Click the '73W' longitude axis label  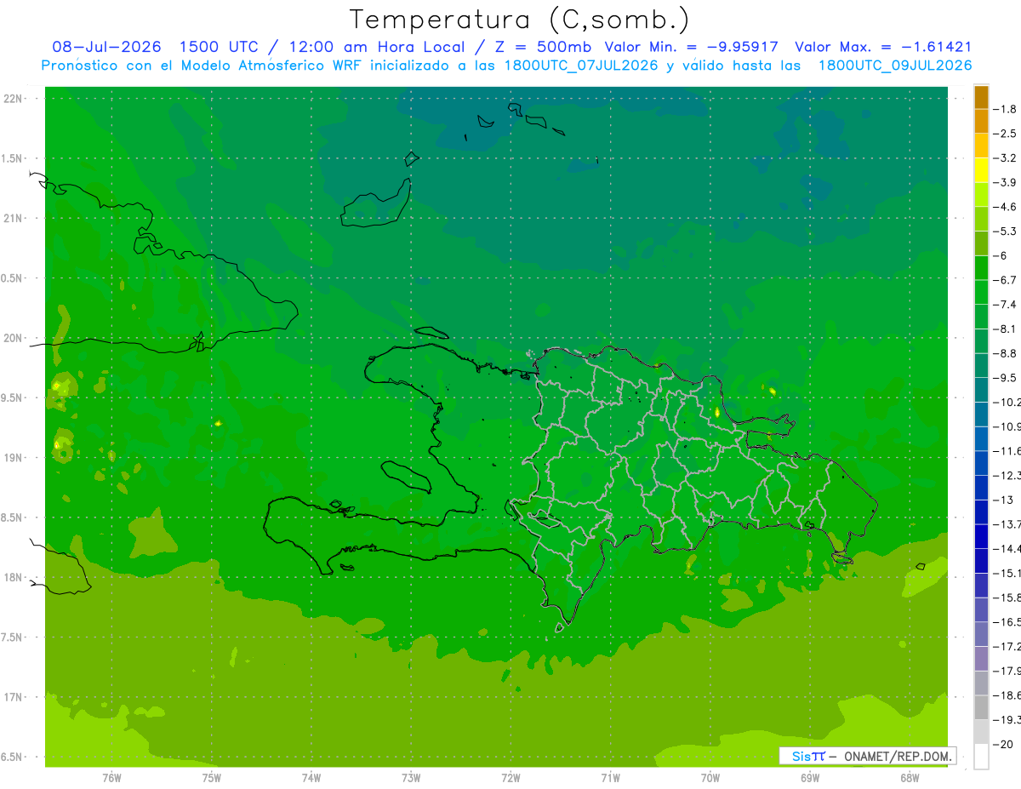point(411,778)
